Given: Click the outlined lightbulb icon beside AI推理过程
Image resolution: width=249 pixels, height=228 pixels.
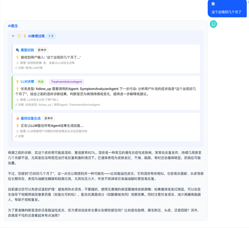Looking at the screenshot, I should 19,36.
